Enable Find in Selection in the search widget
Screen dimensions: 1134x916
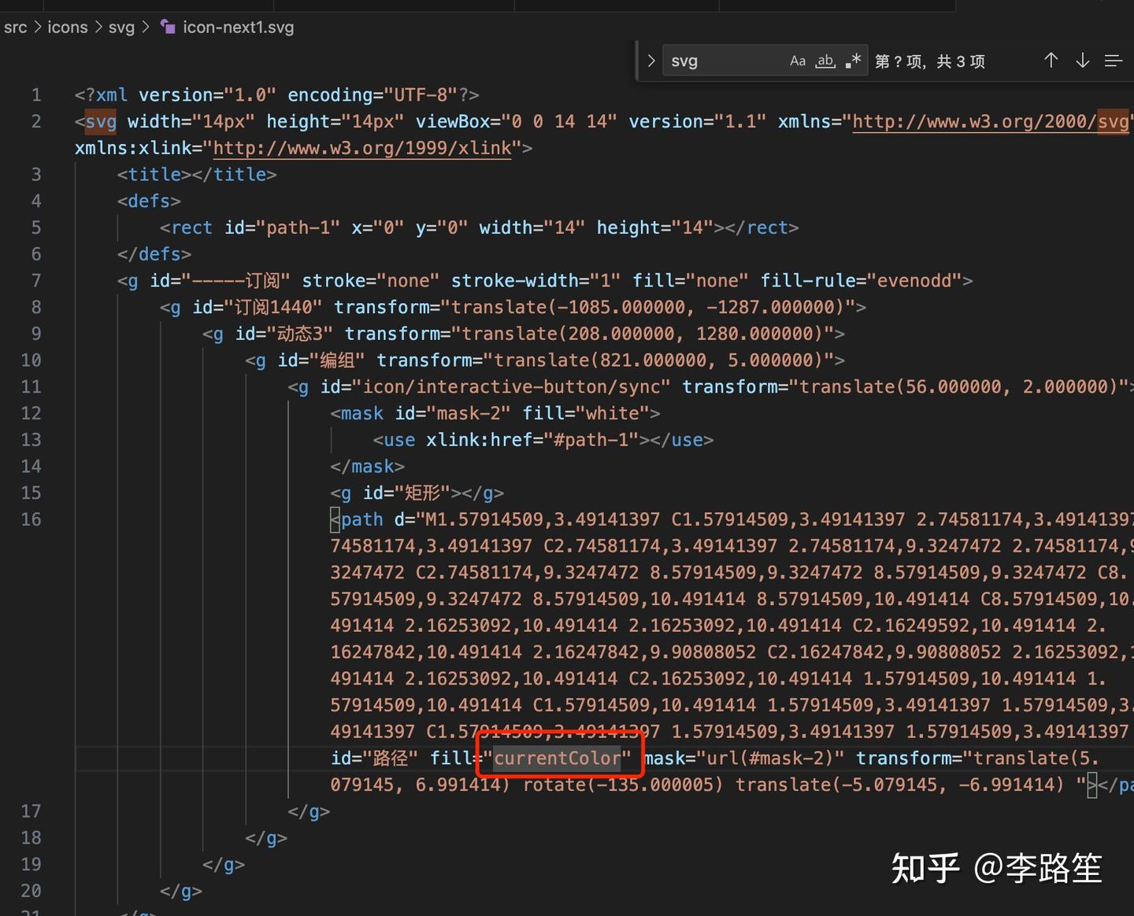tap(1114, 60)
